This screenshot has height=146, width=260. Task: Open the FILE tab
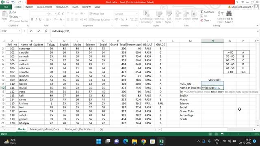click(6, 7)
